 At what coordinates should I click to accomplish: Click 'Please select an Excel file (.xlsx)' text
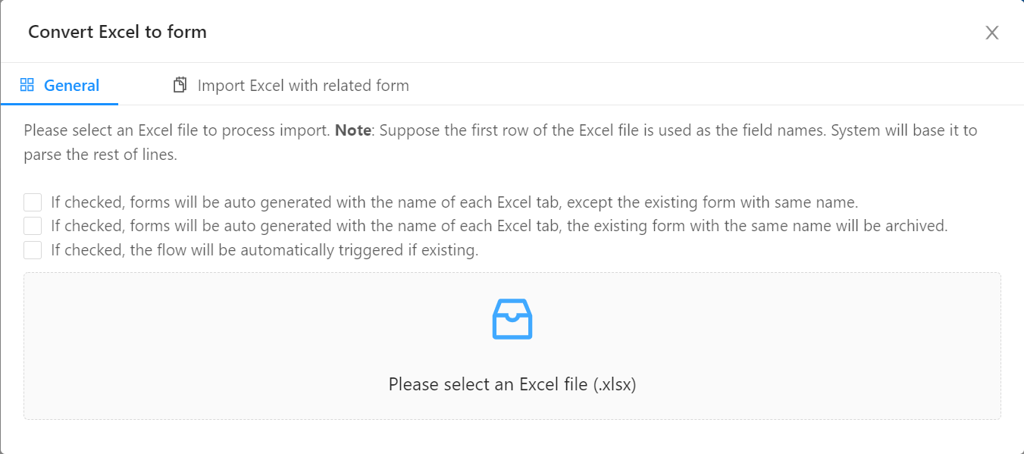click(512, 384)
